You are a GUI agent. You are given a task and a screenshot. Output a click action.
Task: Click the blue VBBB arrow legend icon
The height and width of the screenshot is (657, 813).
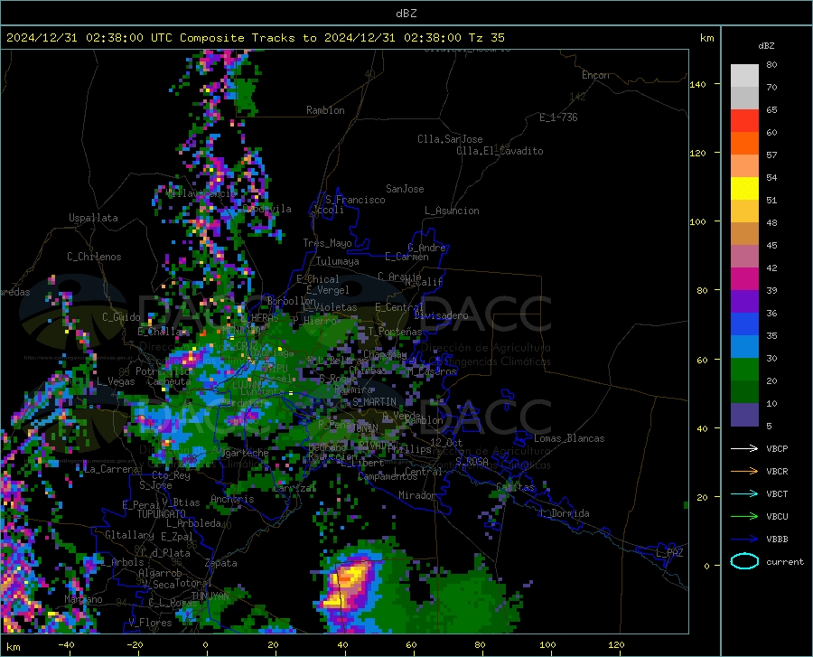click(x=744, y=540)
